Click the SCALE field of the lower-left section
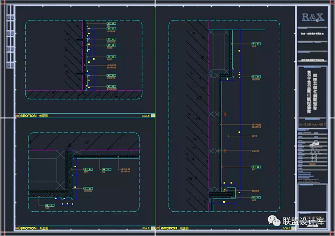 (x=147, y=228)
